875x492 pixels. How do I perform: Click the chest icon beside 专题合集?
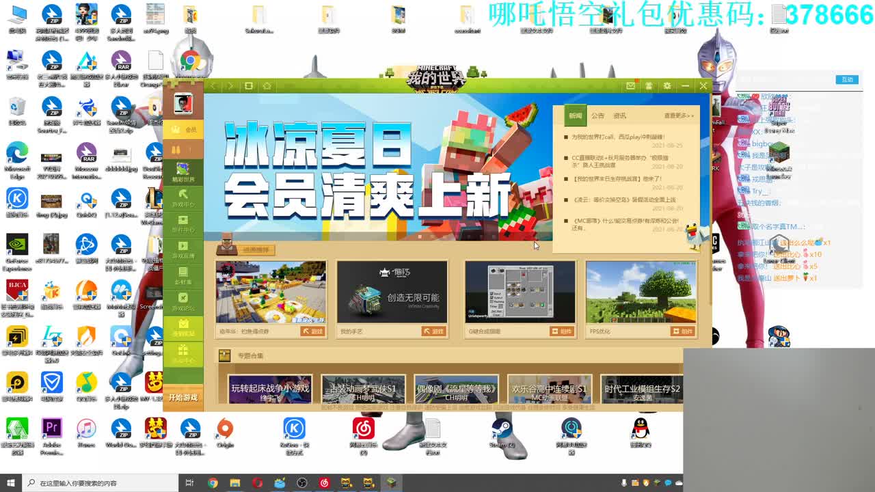[225, 355]
